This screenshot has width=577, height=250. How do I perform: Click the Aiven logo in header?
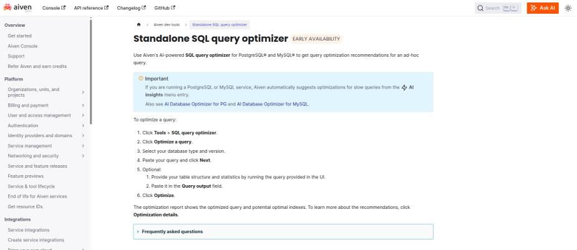19,7
